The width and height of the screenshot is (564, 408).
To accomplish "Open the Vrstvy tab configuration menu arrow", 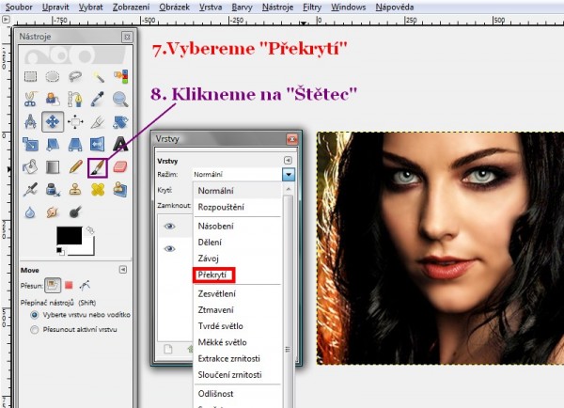I will pos(288,161).
